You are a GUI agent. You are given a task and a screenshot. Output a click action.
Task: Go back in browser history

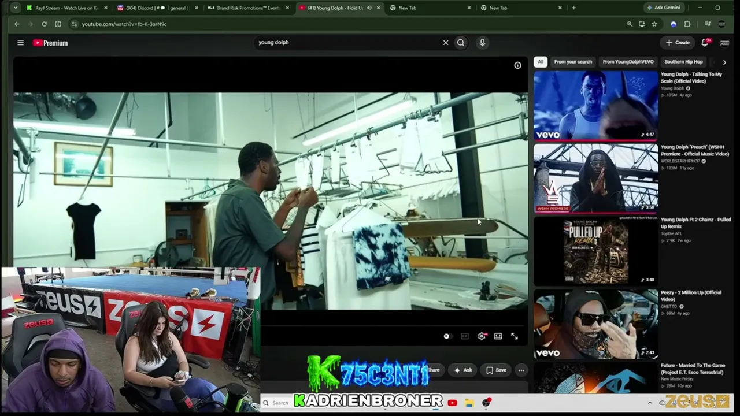17,24
